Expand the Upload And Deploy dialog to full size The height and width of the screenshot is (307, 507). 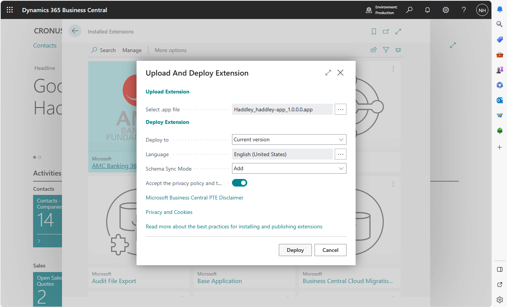click(x=328, y=73)
